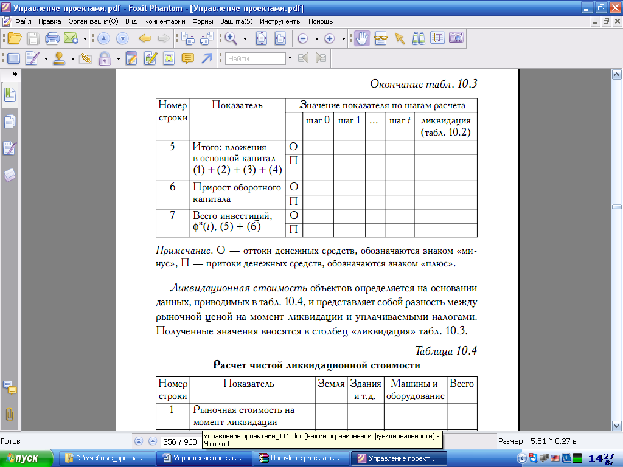623x467 pixels.
Task: Click the find next button beside search field
Action: 321,58
